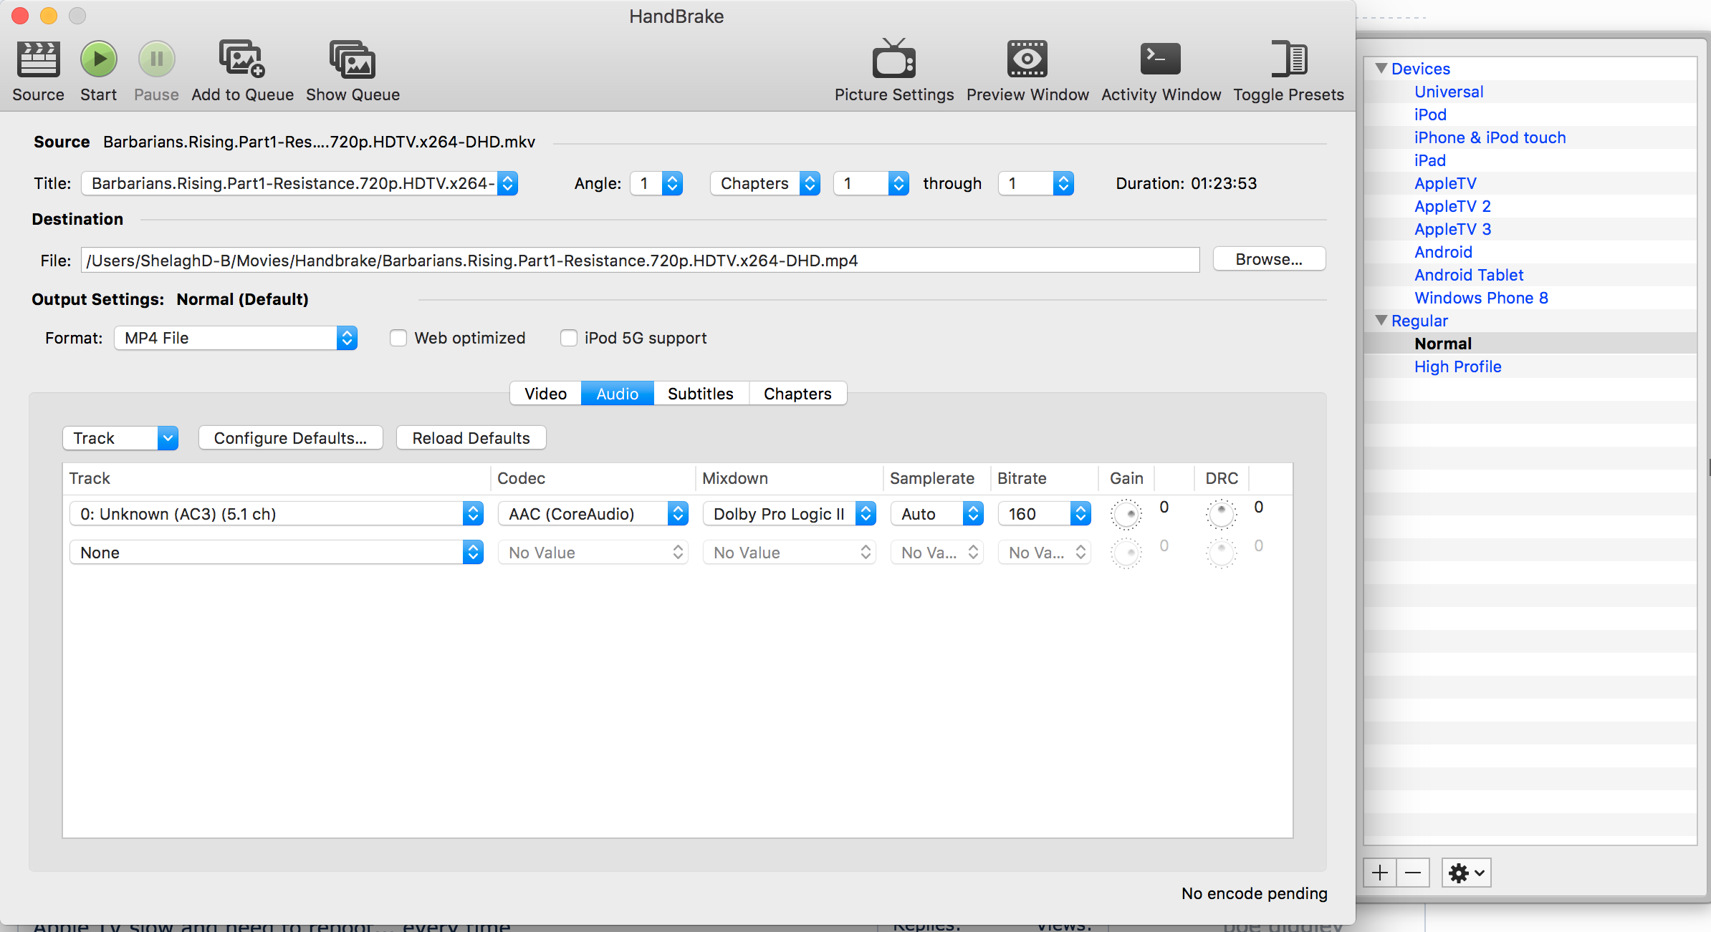The height and width of the screenshot is (932, 1711).
Task: Open the AAC (CoreAudio) codec dropdown
Action: [x=593, y=514]
